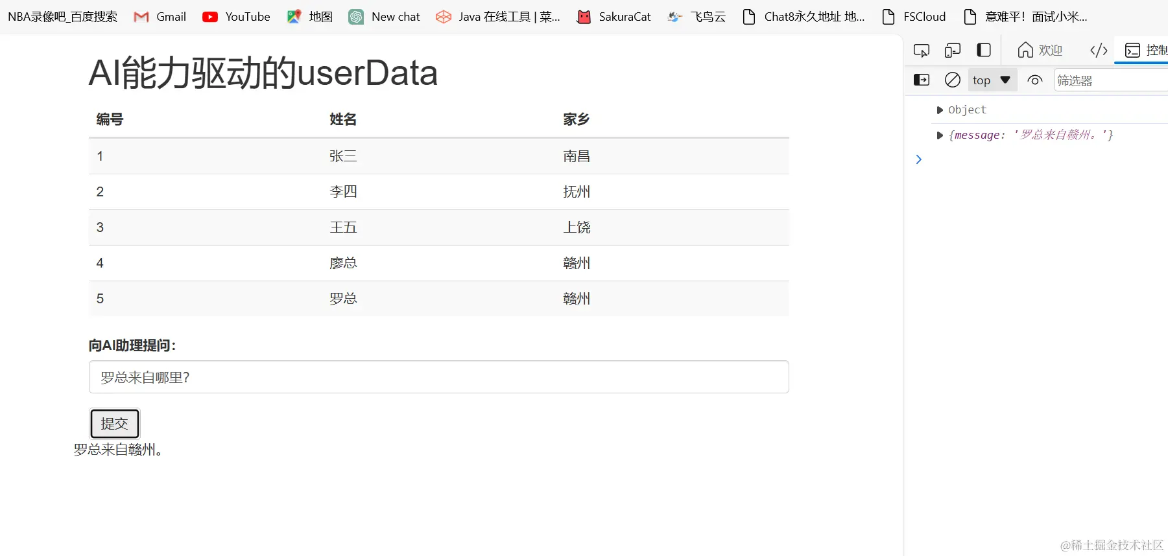Click the Google Maps pin icon

294,17
